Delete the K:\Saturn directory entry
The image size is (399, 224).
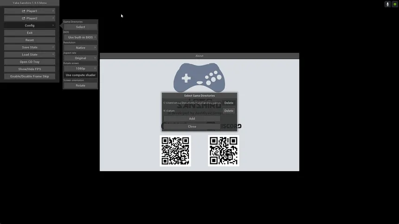[229, 111]
